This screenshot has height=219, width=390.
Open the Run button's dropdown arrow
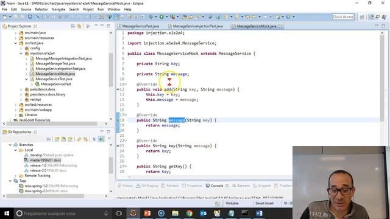point(166,17)
